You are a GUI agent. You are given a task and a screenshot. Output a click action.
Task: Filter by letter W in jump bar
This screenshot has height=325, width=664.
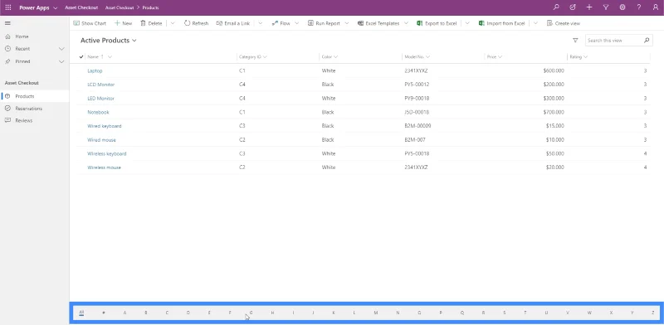(x=589, y=313)
